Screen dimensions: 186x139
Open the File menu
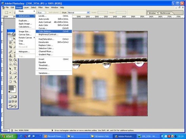[x=7, y=7]
